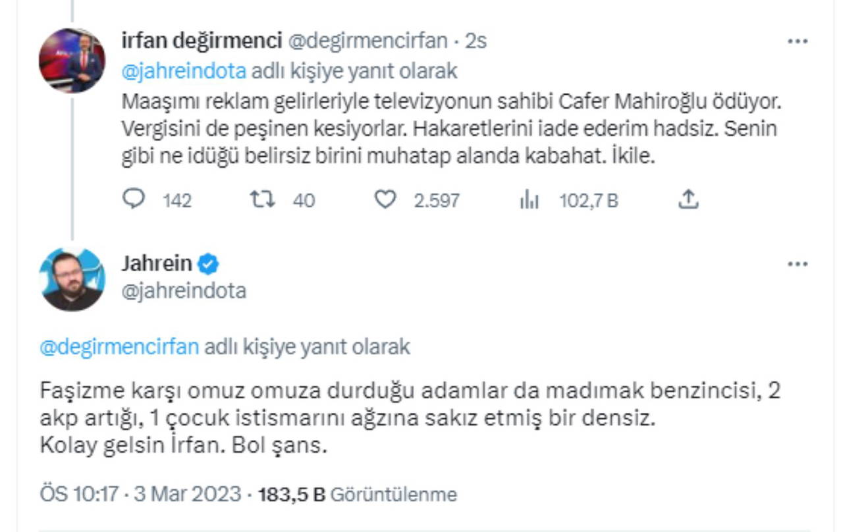Open the ÖS 10:17 · 3 Mar 2023 timestamp
Screen dimensions: 843x532
click(x=140, y=494)
